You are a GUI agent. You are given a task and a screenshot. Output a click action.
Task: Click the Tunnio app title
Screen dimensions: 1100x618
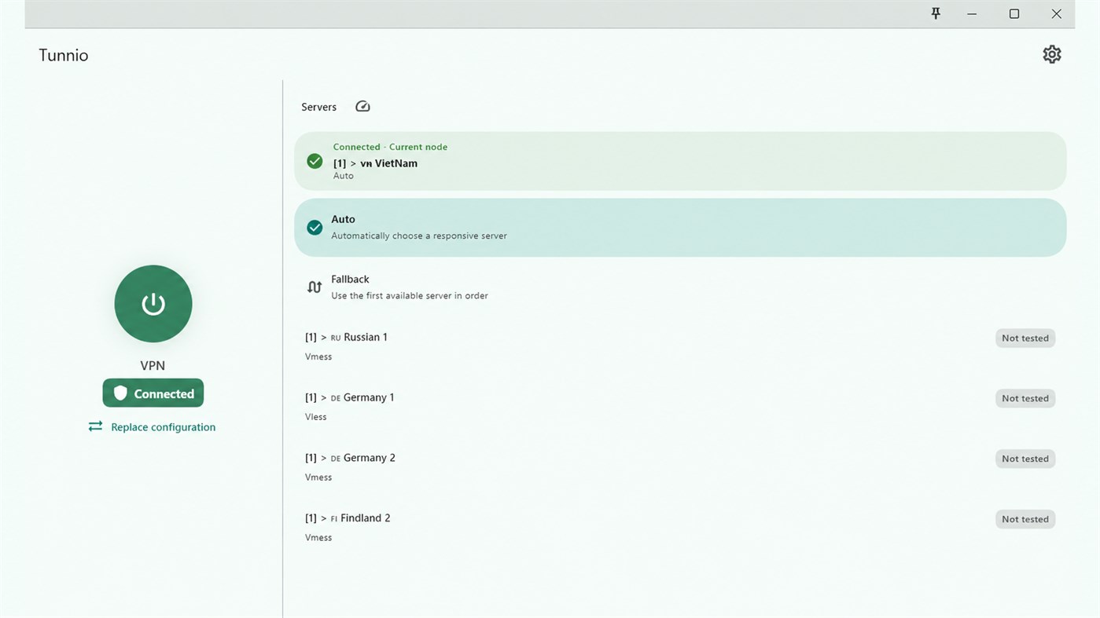[64, 55]
